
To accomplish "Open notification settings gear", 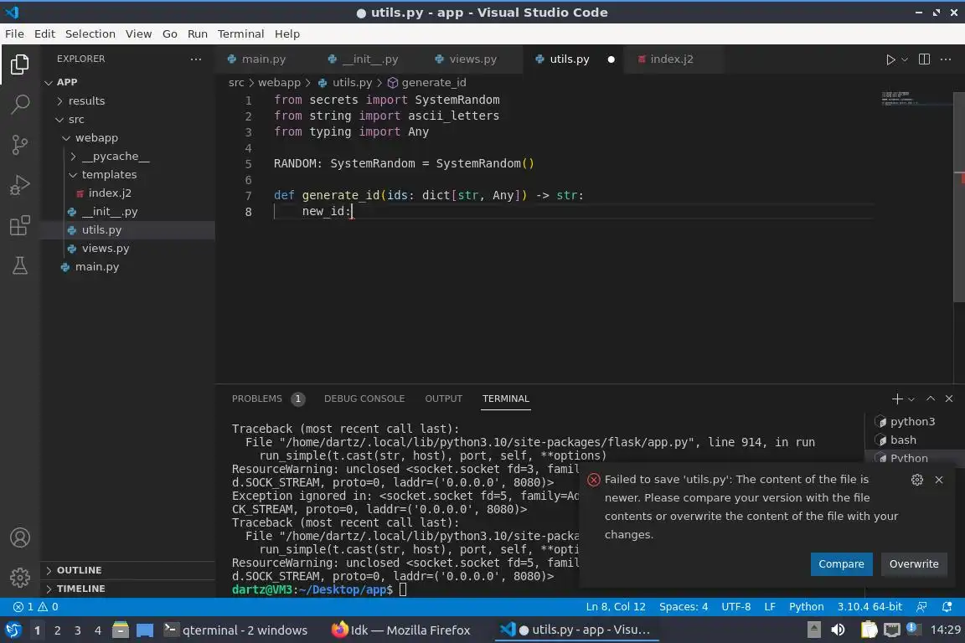I will pos(917,480).
